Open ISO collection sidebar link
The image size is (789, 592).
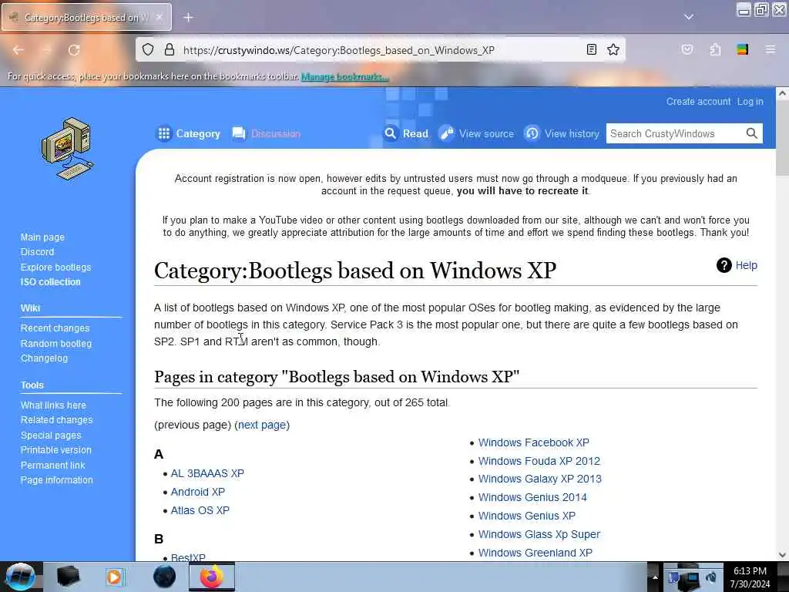click(50, 282)
